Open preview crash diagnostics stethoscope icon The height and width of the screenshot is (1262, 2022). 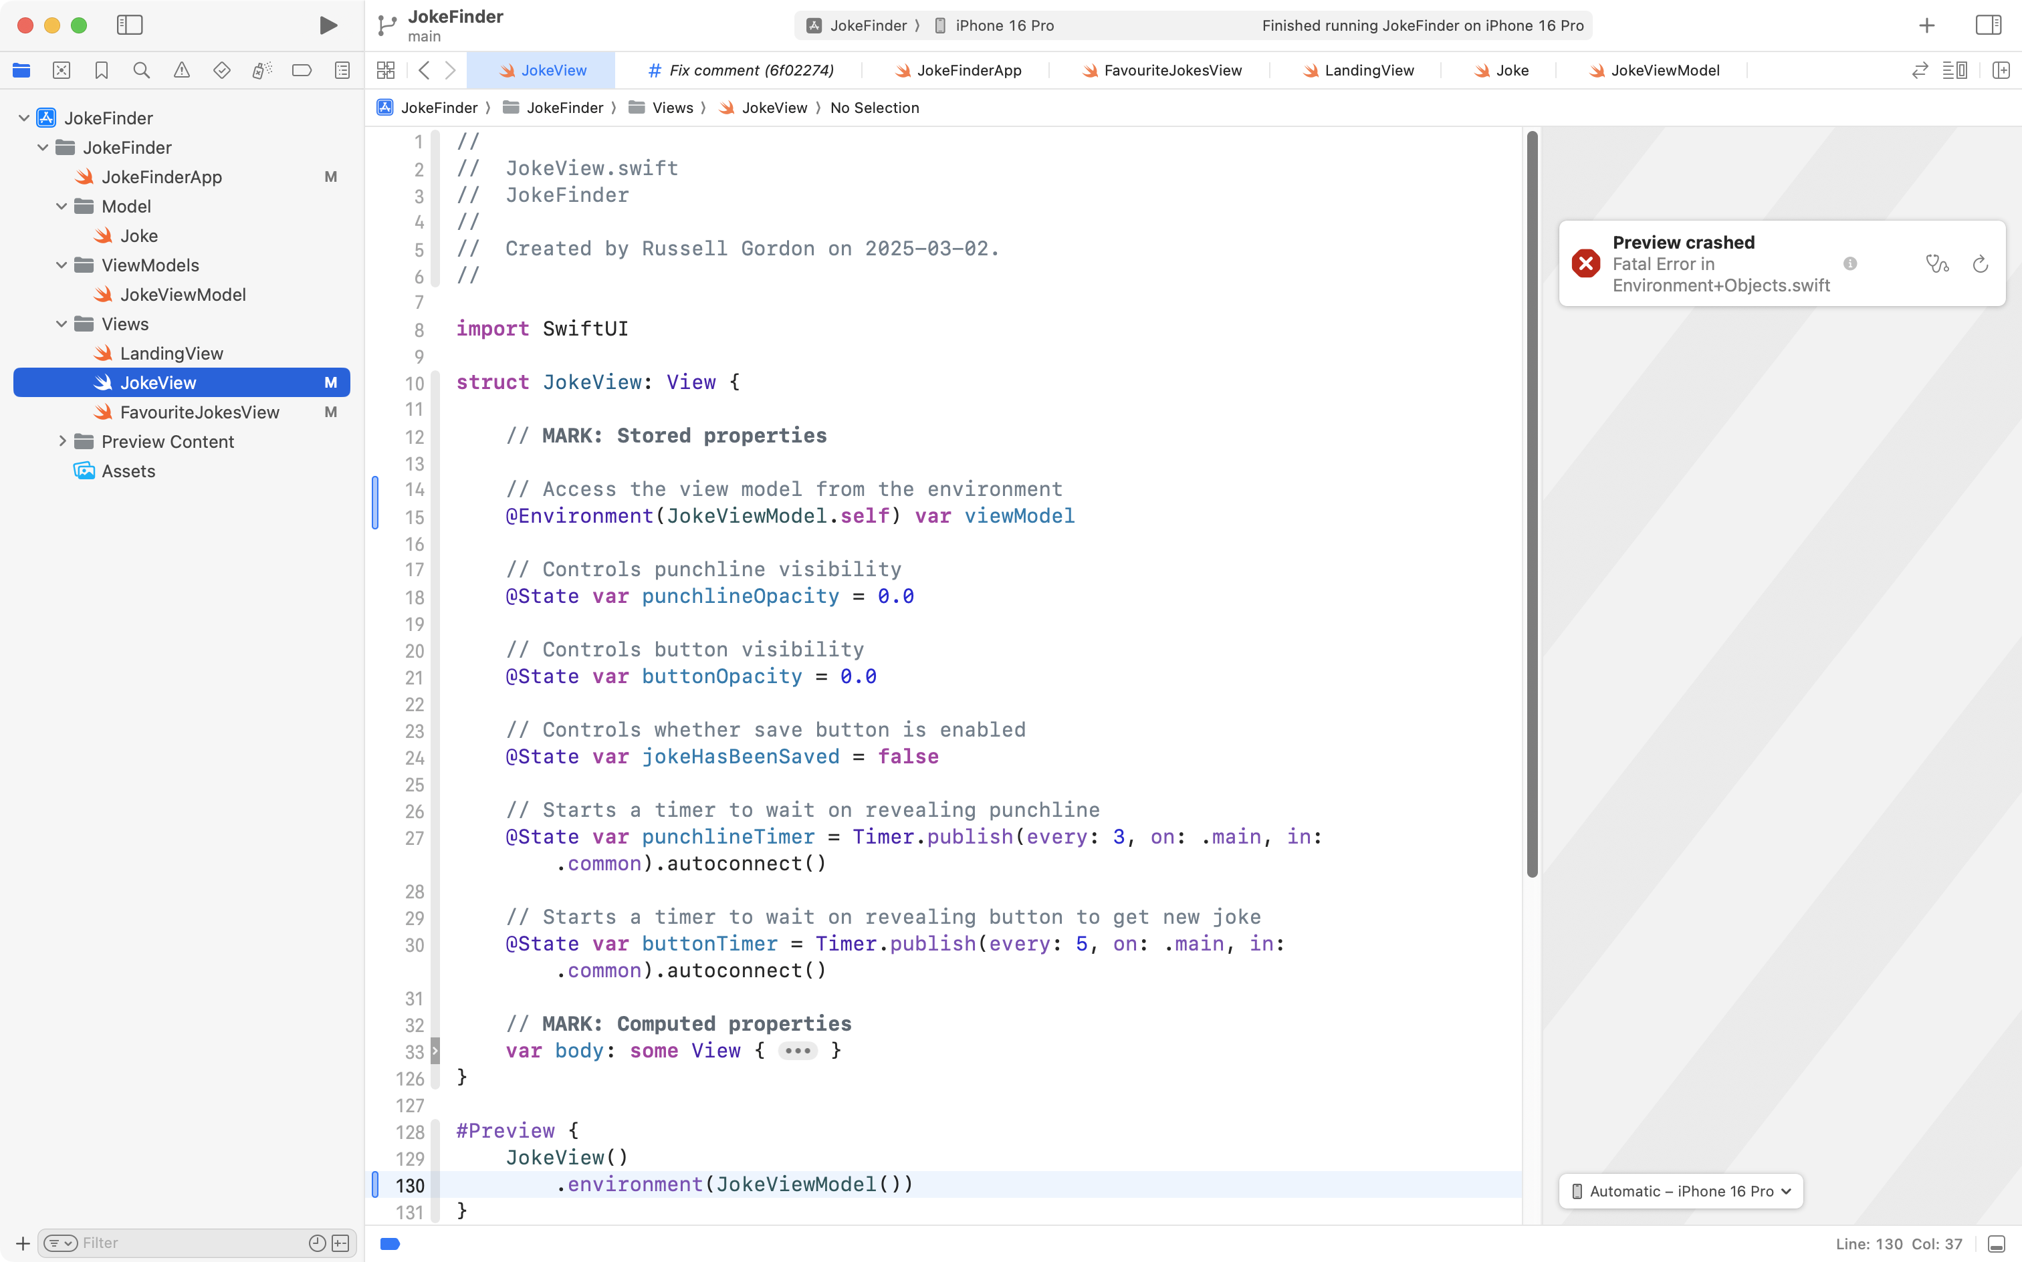[1937, 265]
